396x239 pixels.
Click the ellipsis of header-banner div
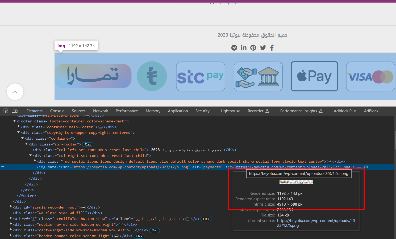point(116,236)
